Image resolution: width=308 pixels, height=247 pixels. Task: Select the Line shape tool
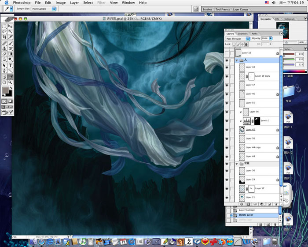(10, 71)
